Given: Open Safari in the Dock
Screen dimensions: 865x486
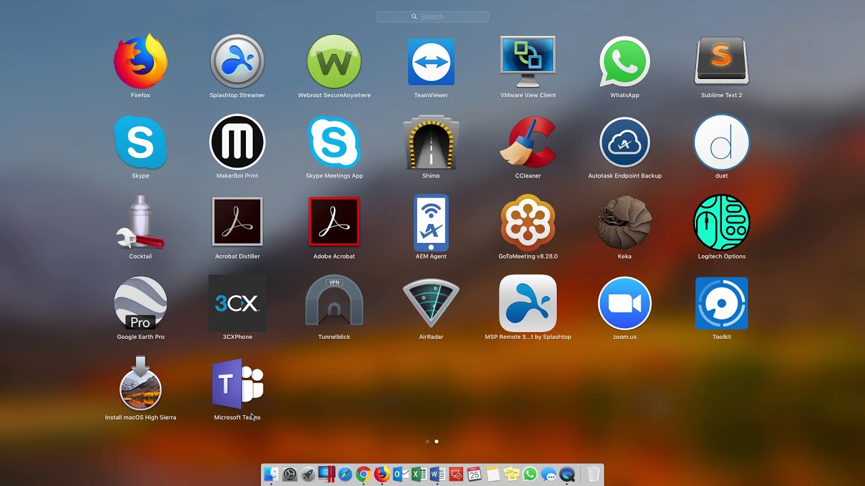Looking at the screenshot, I should point(345,475).
